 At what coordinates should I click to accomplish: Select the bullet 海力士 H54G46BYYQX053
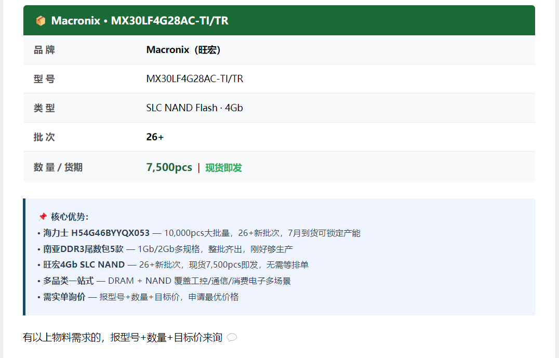(96, 233)
